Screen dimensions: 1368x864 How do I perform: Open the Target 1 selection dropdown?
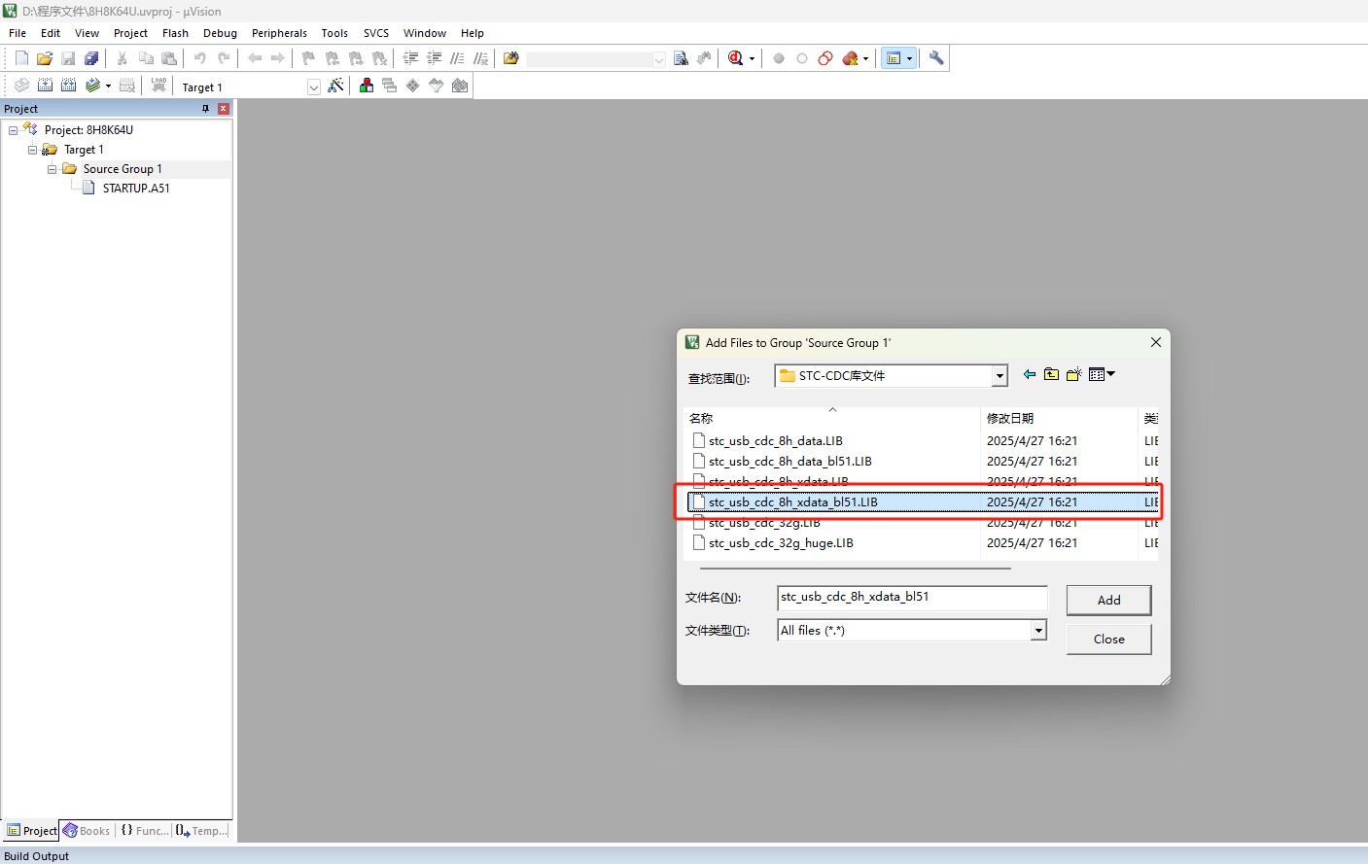tap(313, 87)
